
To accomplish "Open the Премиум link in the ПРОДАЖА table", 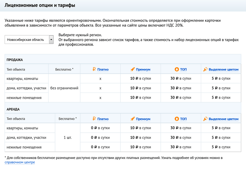I will 143,69.
